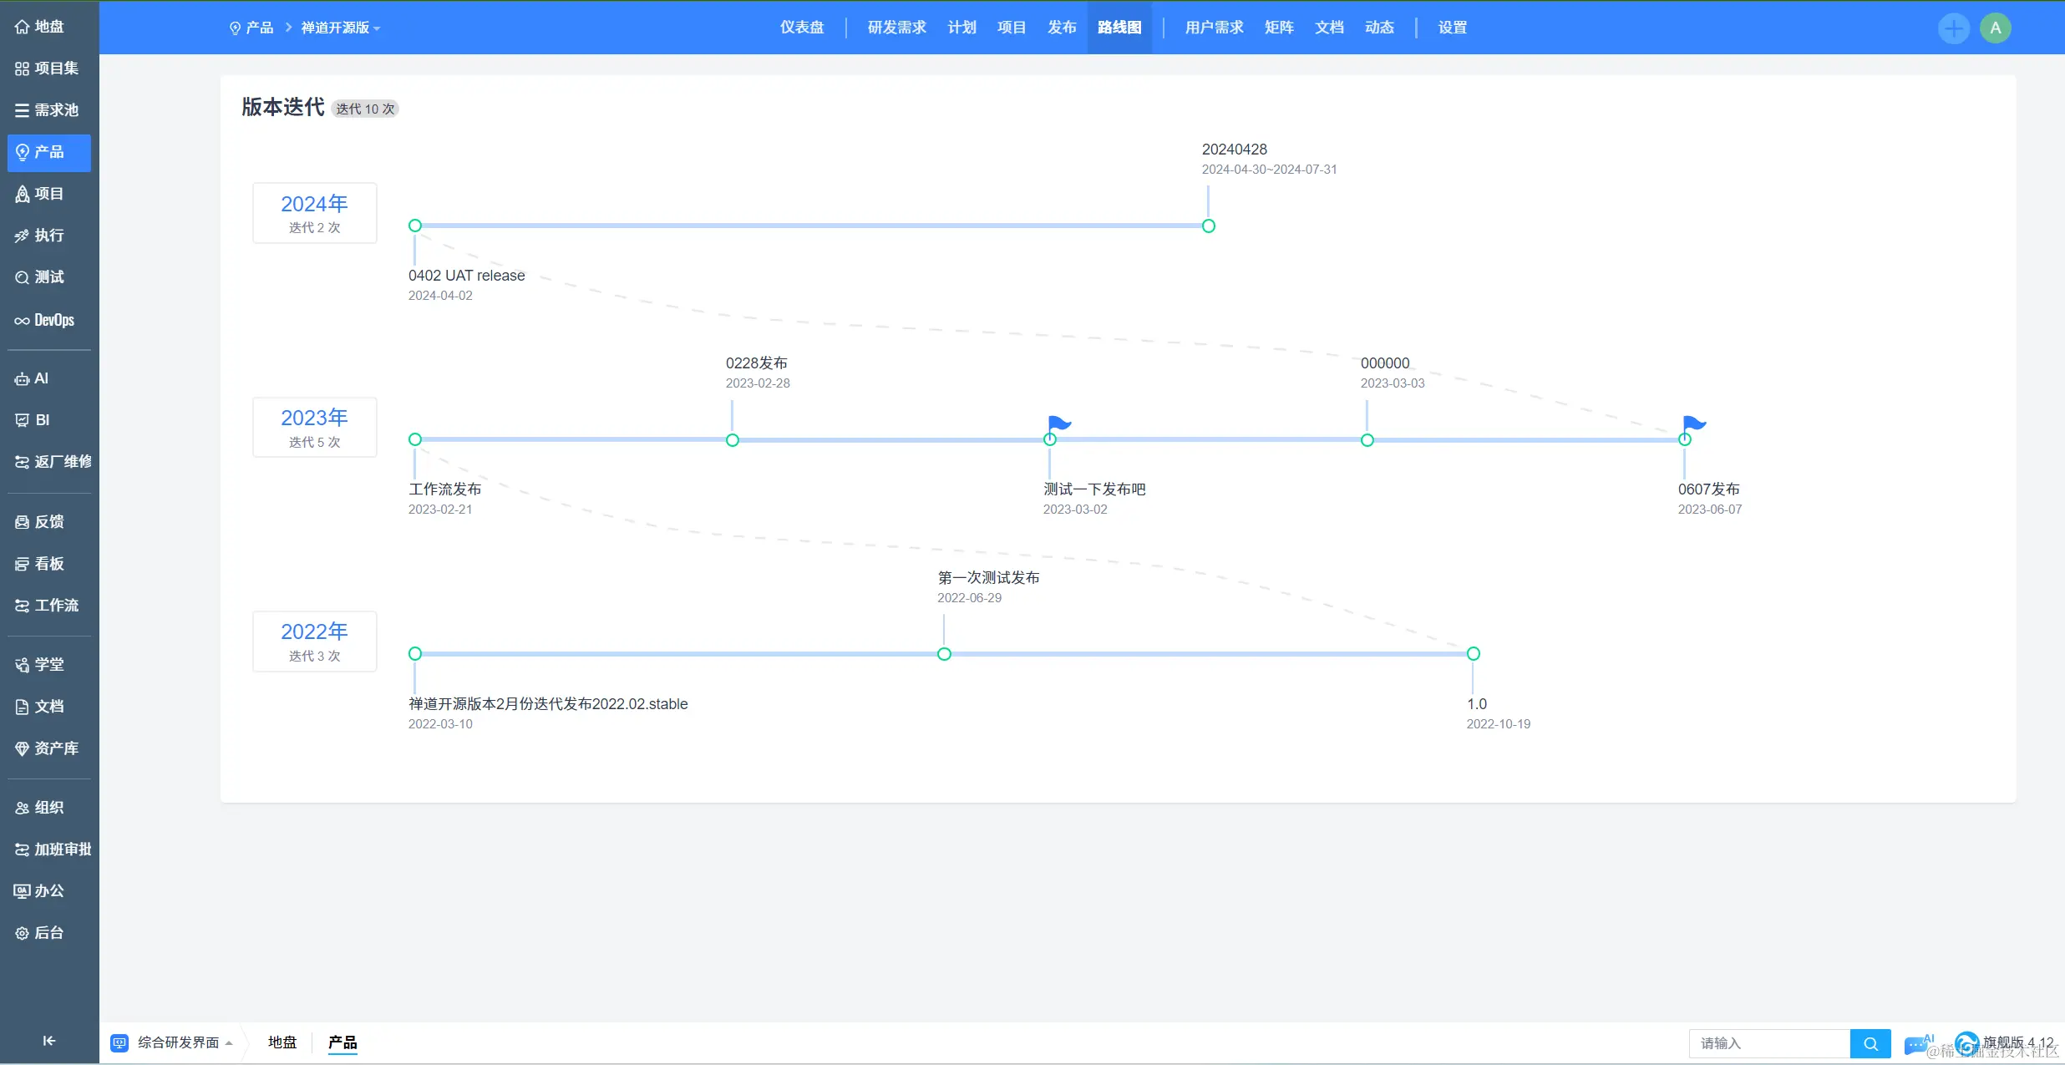The width and height of the screenshot is (2065, 1065).
Task: Switch to the 地盘 tab at the bottom
Action: pos(282,1042)
